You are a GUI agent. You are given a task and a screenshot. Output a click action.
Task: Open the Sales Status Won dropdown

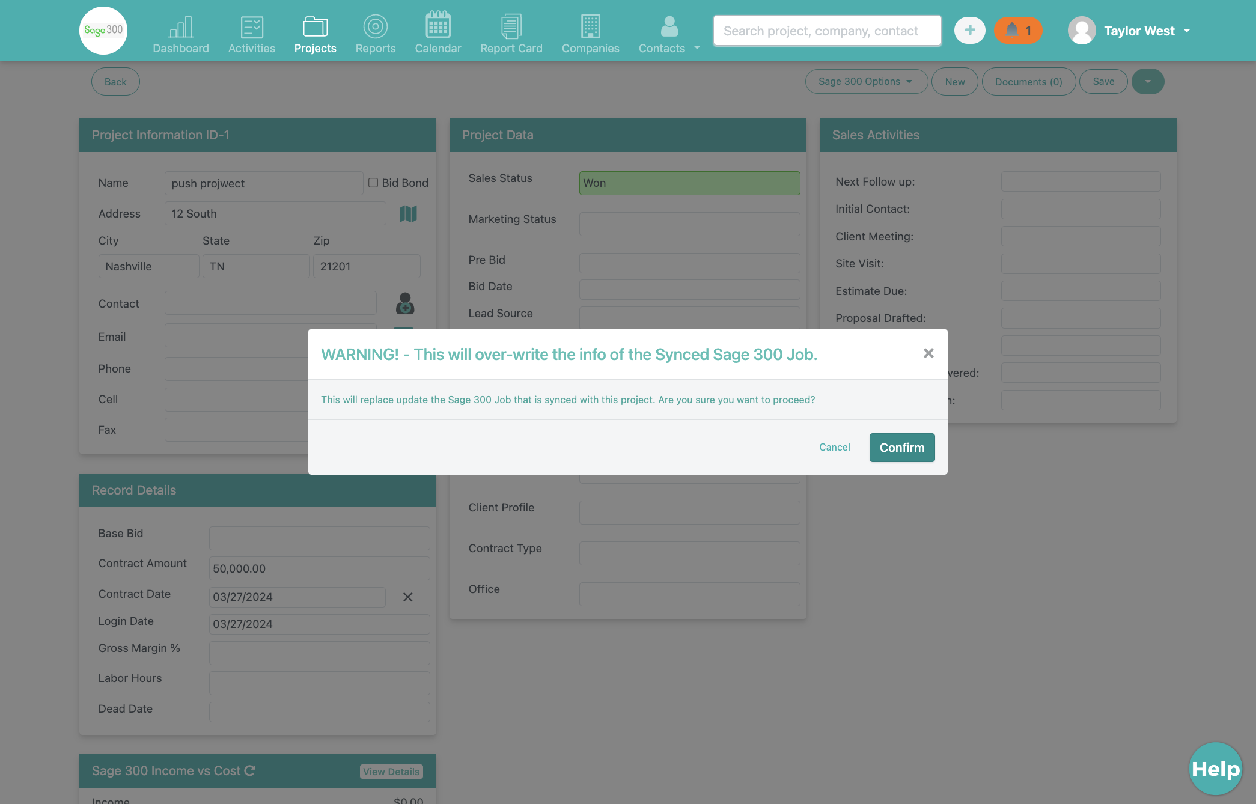pyautogui.click(x=689, y=183)
